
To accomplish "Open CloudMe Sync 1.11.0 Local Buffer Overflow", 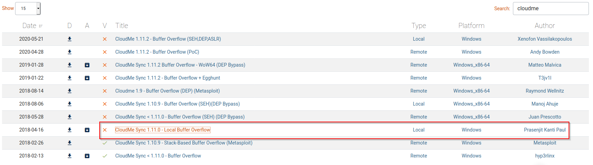I will coord(163,130).
